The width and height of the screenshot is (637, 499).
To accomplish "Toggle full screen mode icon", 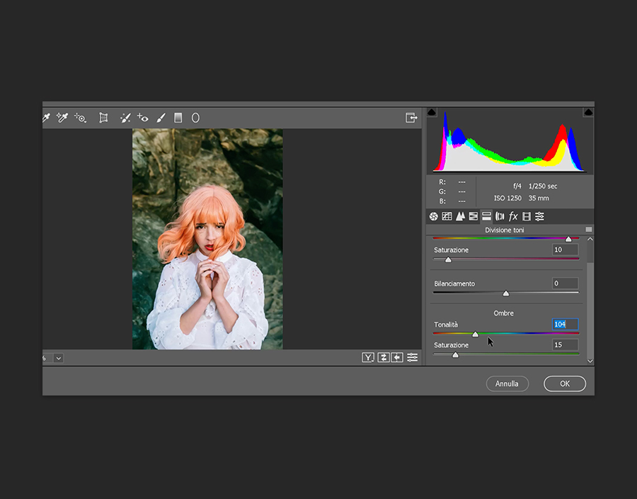I will tap(411, 118).
